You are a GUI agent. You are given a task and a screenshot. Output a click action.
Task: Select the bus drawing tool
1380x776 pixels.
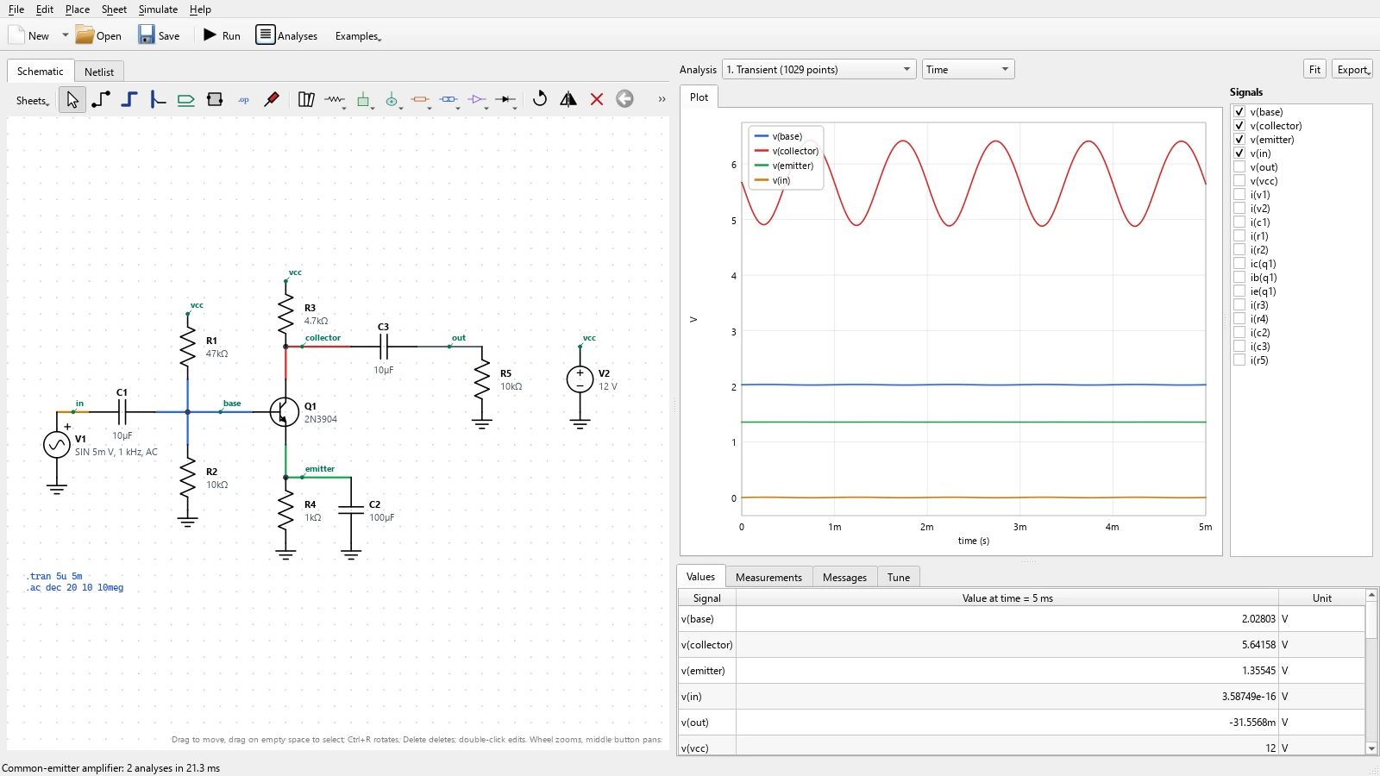(129, 100)
